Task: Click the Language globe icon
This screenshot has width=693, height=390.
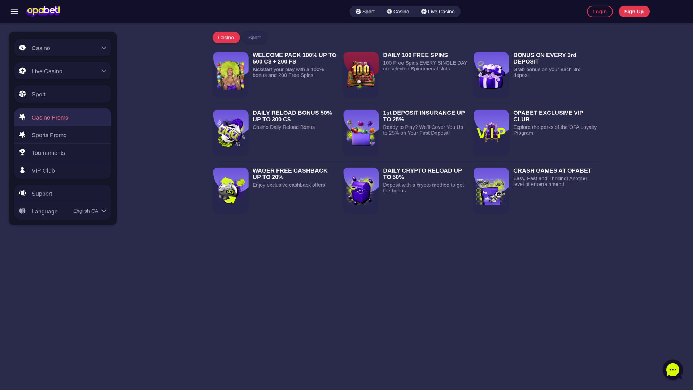Action: click(22, 211)
